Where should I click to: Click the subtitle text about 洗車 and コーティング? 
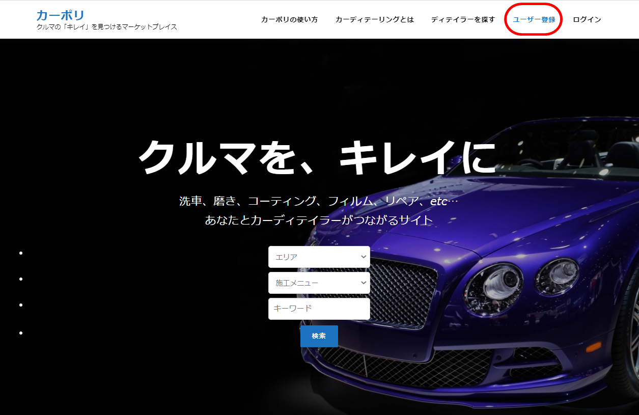319,200
